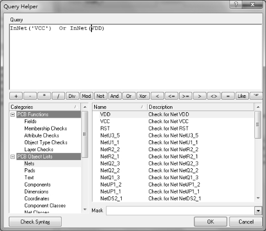Viewport: 266px width, 231px height.
Task: Insert the Xor operator
Action: click(x=143, y=96)
